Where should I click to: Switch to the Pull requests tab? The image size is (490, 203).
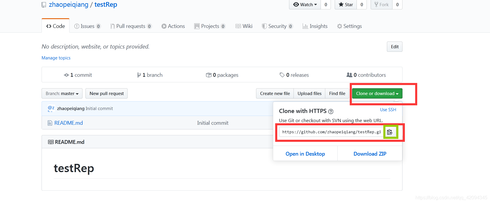pyautogui.click(x=131, y=26)
